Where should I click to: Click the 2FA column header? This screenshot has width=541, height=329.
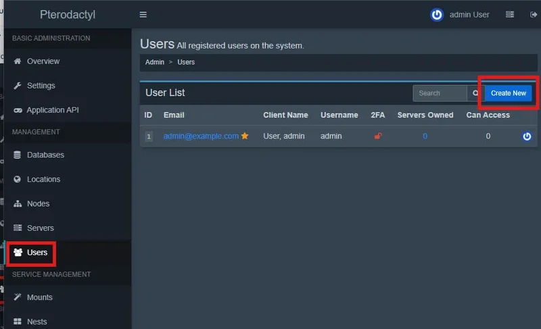tap(377, 115)
